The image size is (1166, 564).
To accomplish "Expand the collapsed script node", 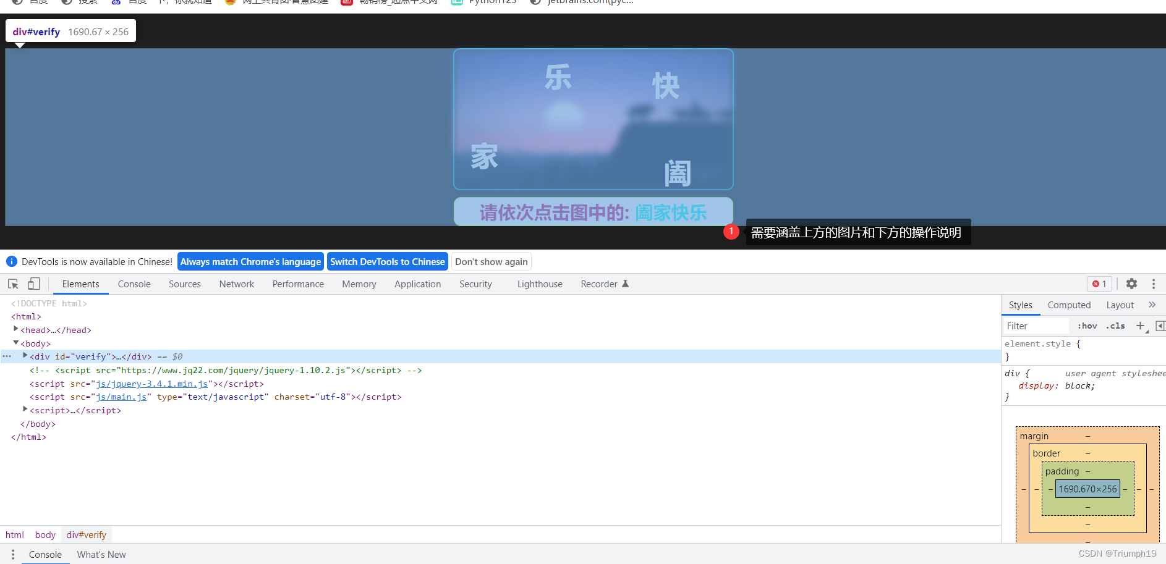I will (x=25, y=410).
